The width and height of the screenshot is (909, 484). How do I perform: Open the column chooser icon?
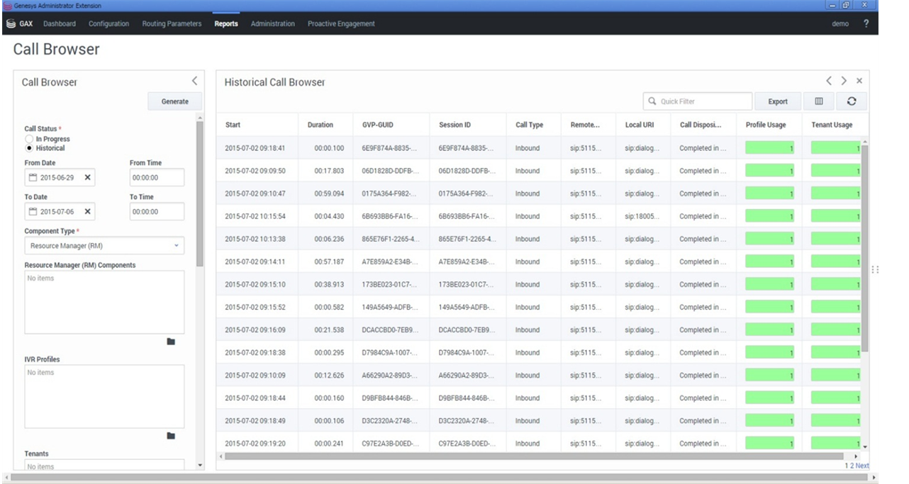(x=819, y=101)
